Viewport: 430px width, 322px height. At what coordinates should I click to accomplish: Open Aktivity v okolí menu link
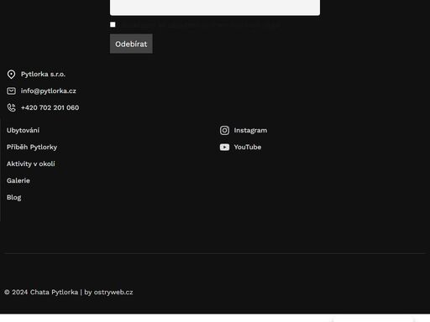(31, 164)
